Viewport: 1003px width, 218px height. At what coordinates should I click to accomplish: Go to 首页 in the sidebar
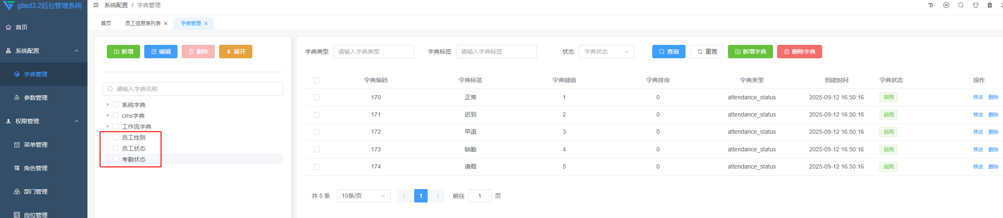[x=44, y=27]
